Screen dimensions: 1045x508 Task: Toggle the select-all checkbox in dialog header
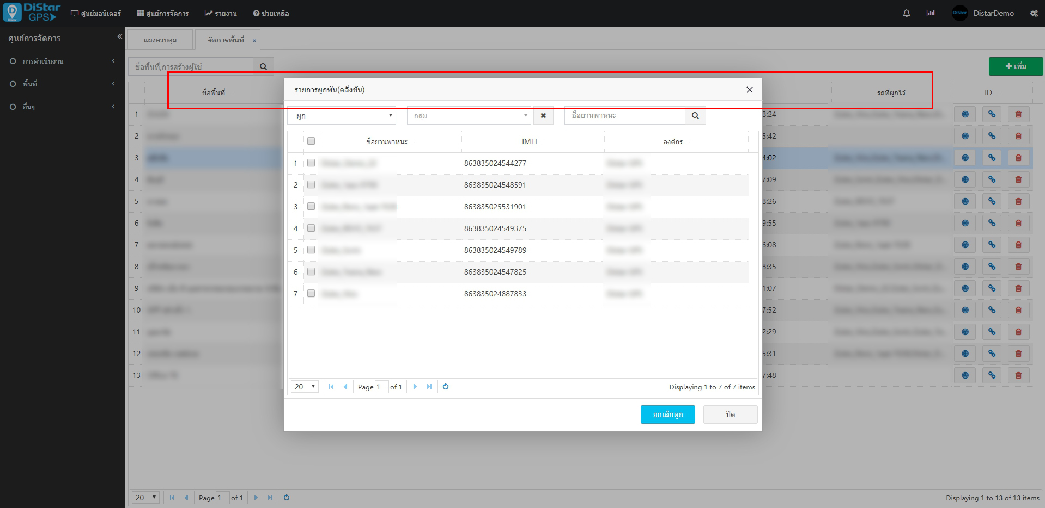(x=311, y=141)
